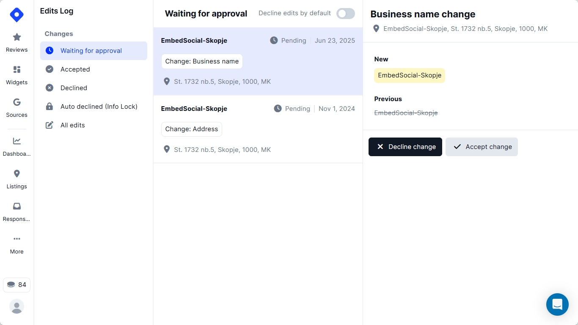This screenshot has width=578, height=325.
Task: Select the Waiting for approval filter
Action: pos(91,51)
